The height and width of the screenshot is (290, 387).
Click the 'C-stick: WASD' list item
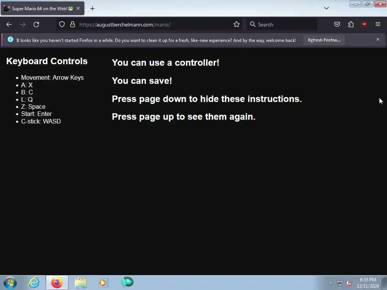click(41, 121)
